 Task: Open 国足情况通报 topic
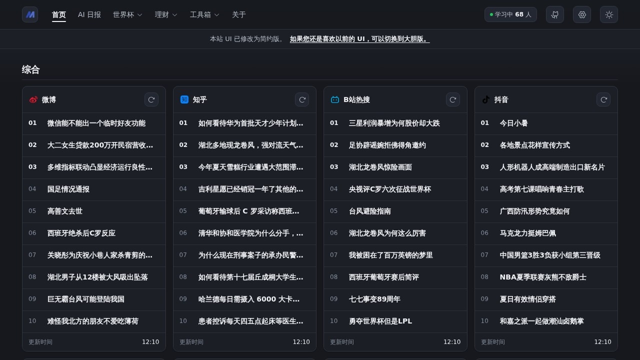[68, 189]
